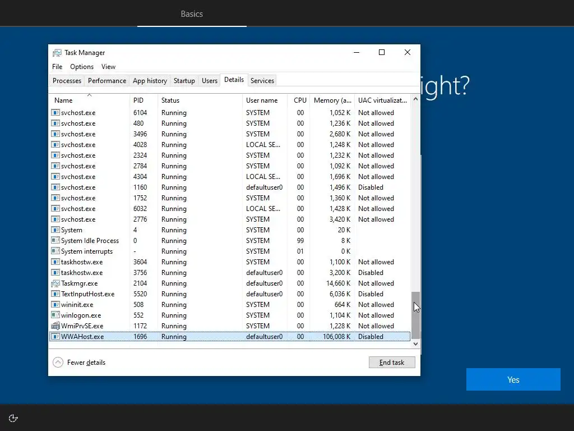Click icon of svchost.exe PID 4028
This screenshot has width=574, height=431.
(55, 144)
